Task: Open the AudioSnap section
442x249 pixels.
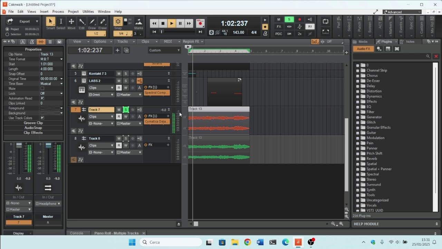Action: (x=33, y=128)
